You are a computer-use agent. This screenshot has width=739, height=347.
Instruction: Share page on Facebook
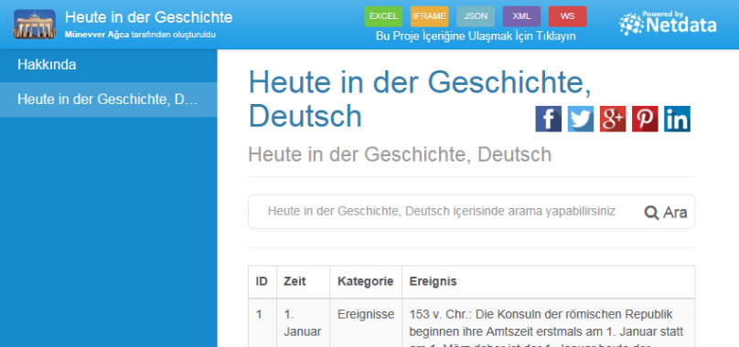tap(548, 119)
